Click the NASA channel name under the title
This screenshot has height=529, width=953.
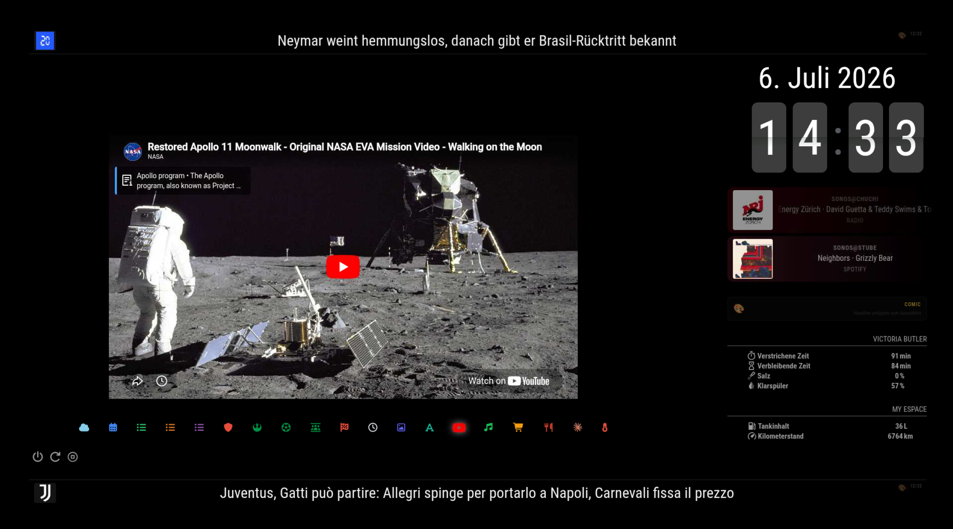coord(156,157)
